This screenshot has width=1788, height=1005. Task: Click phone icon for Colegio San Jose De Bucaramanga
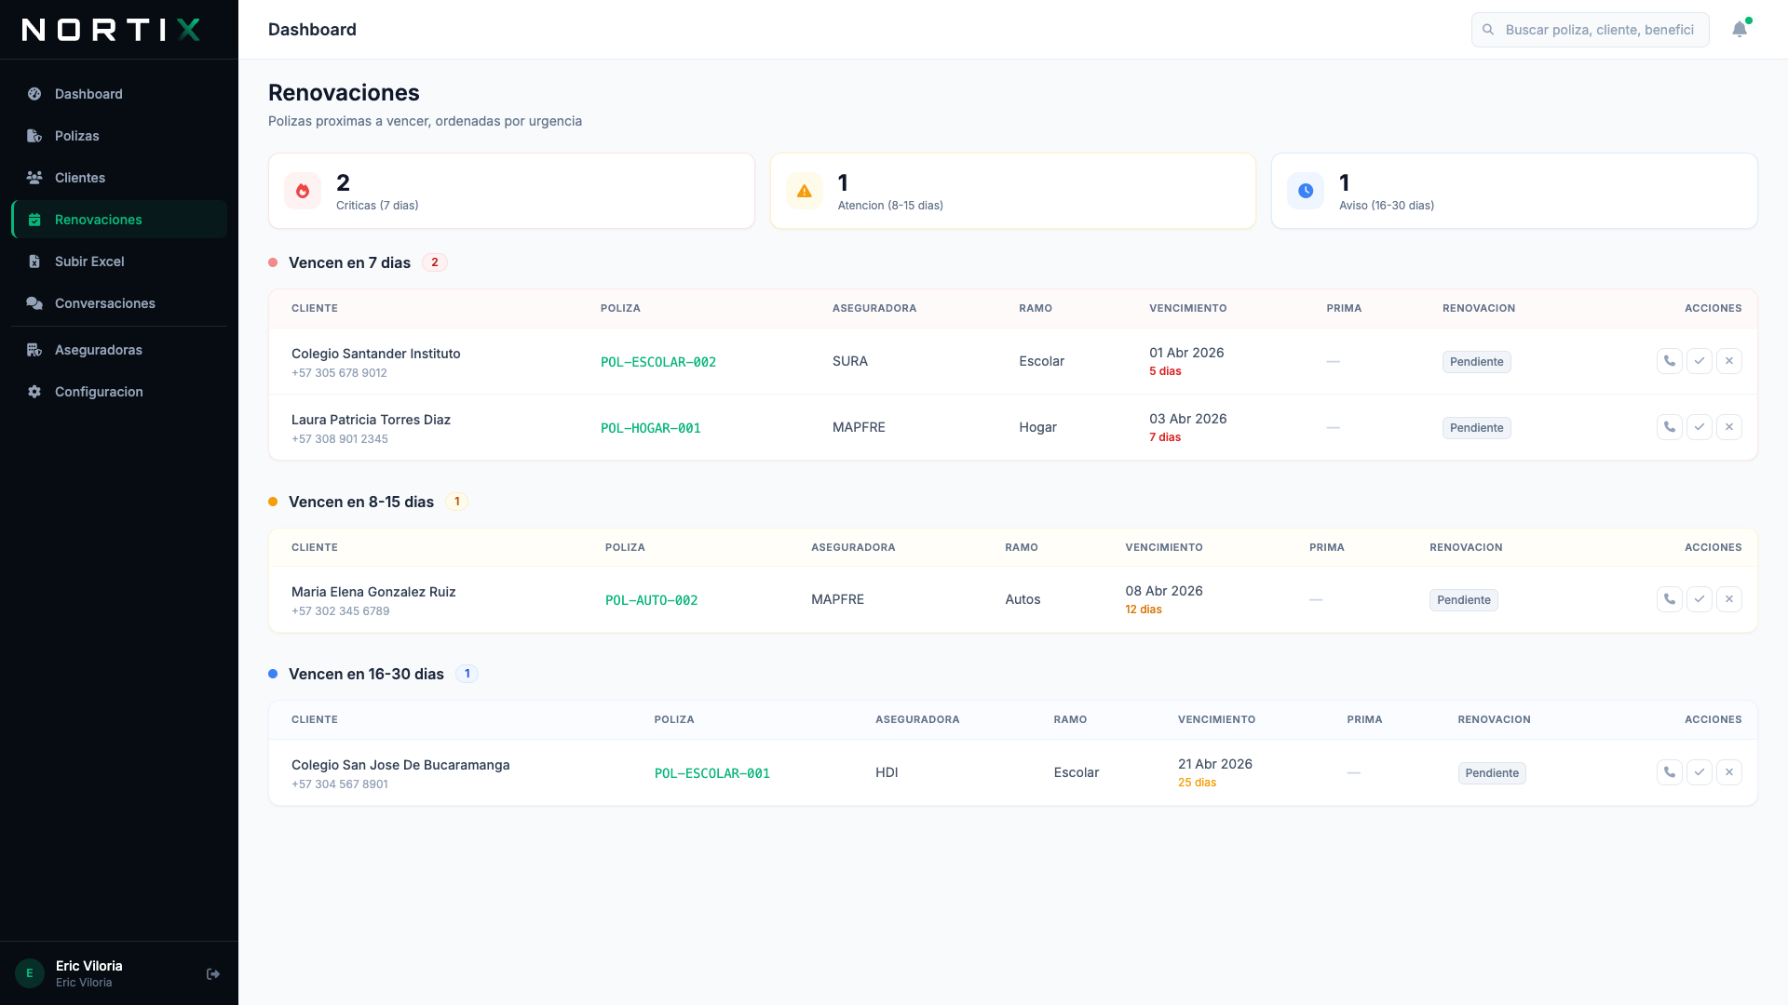click(x=1669, y=772)
